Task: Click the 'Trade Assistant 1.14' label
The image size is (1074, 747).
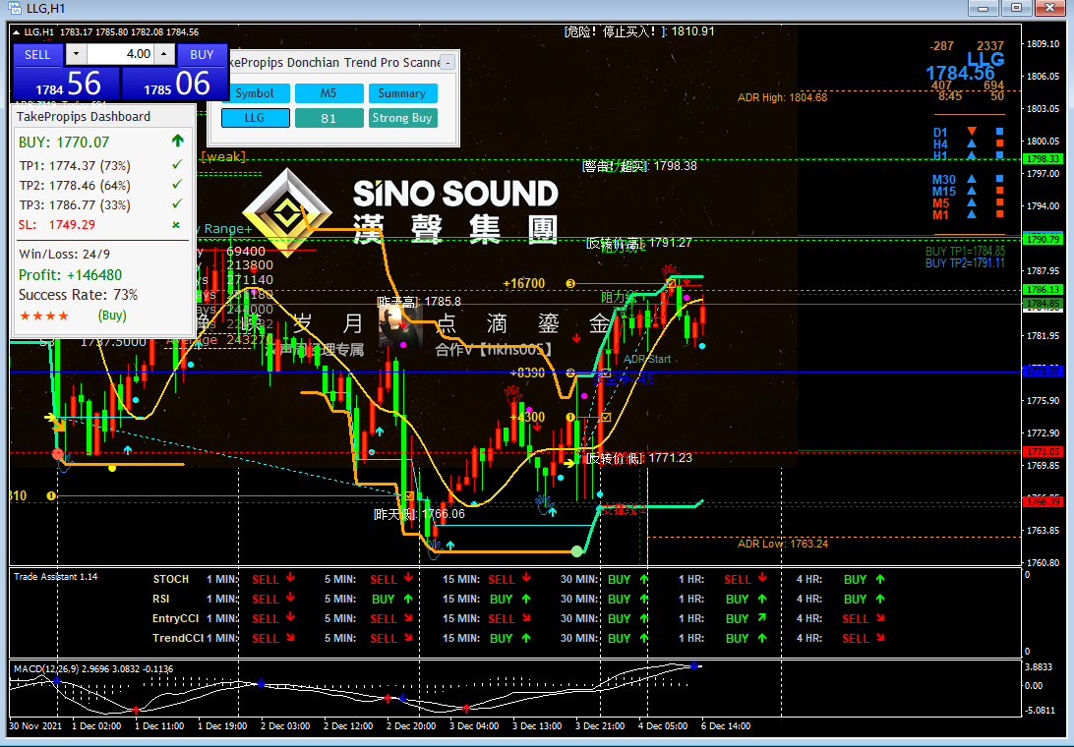Action: click(x=55, y=577)
